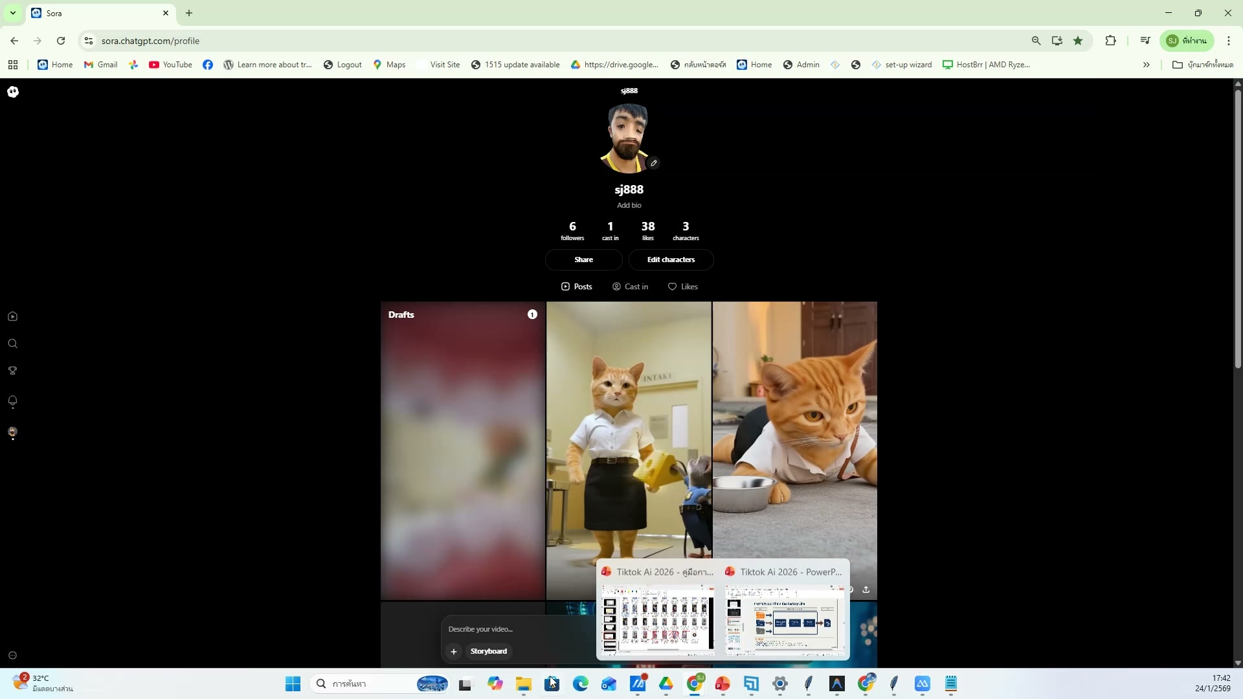Switch to the Cast in tab
This screenshot has height=699, width=1243.
click(630, 287)
